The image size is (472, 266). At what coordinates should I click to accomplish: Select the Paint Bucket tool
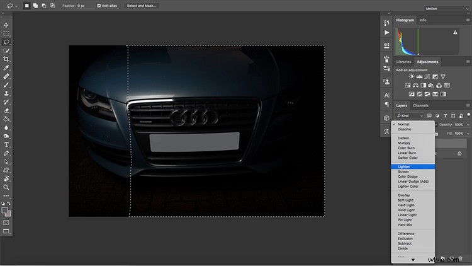(6, 119)
